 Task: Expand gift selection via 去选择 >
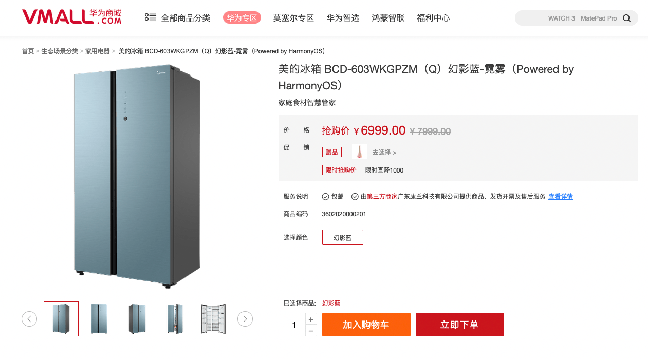[x=384, y=153]
